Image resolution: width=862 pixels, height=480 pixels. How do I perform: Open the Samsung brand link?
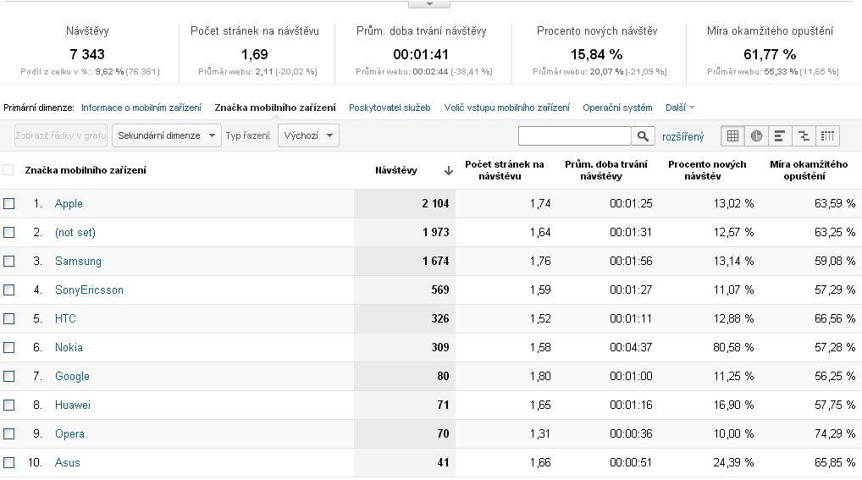pyautogui.click(x=78, y=262)
